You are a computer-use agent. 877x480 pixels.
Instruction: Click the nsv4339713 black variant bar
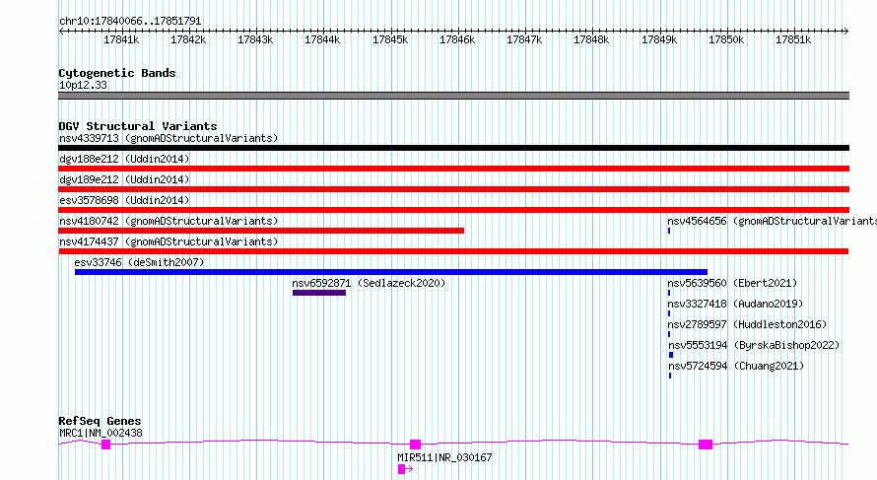click(453, 148)
